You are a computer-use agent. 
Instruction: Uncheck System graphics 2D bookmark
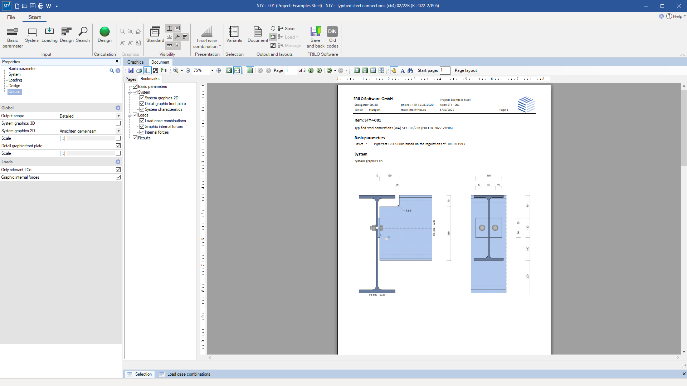click(x=142, y=98)
